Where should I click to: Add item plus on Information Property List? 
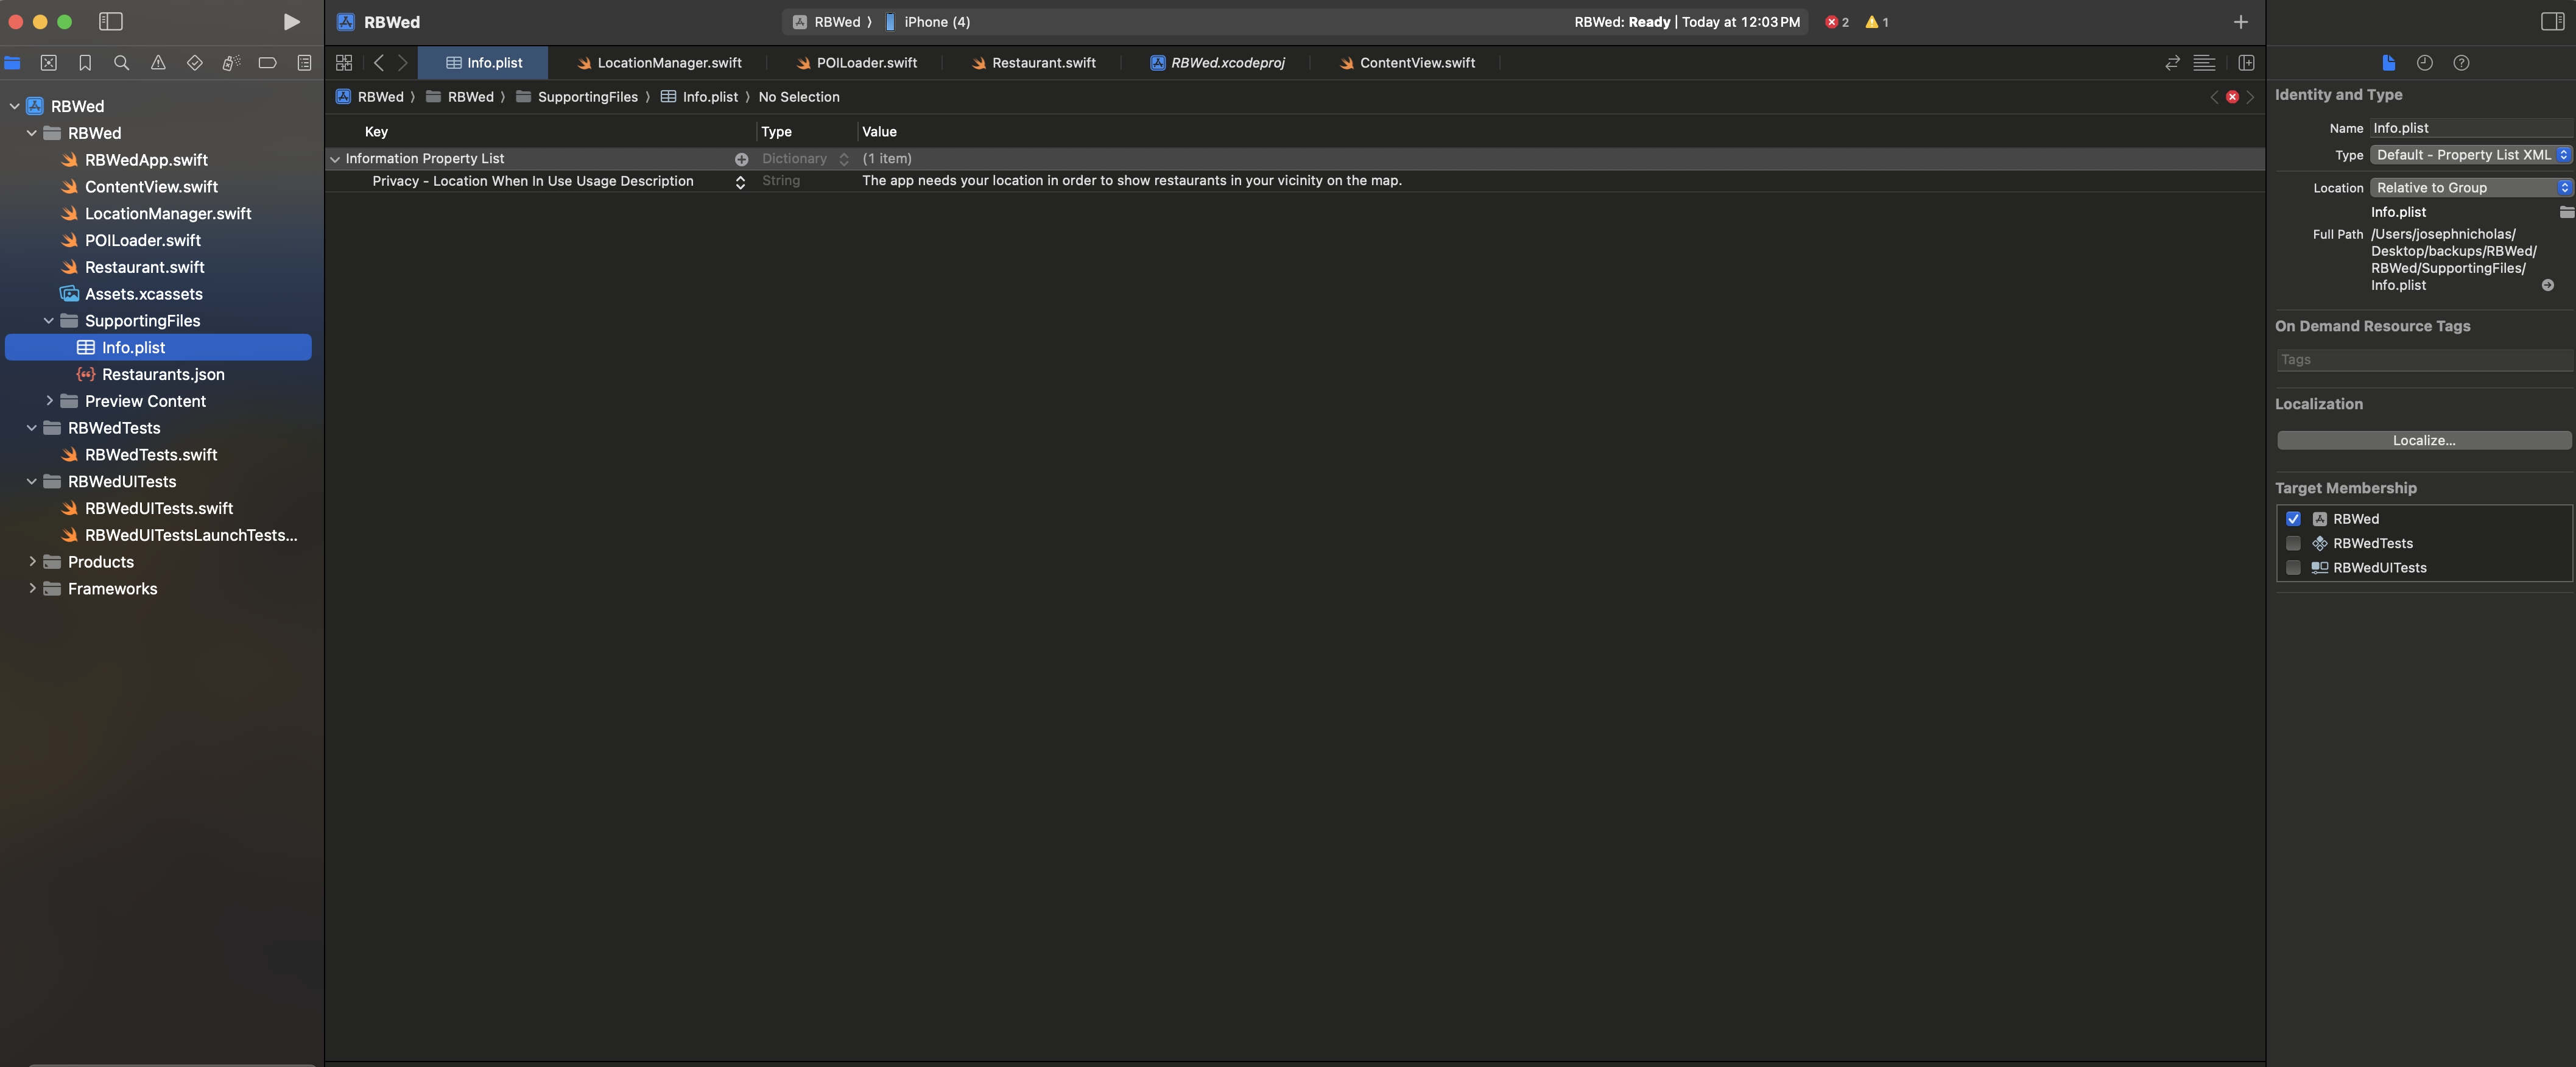tap(741, 159)
